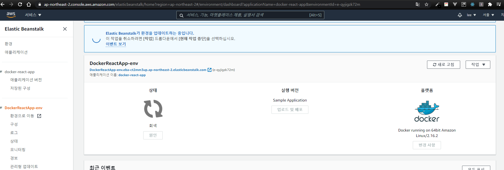Open the red and green notes extension icon

[446, 4]
